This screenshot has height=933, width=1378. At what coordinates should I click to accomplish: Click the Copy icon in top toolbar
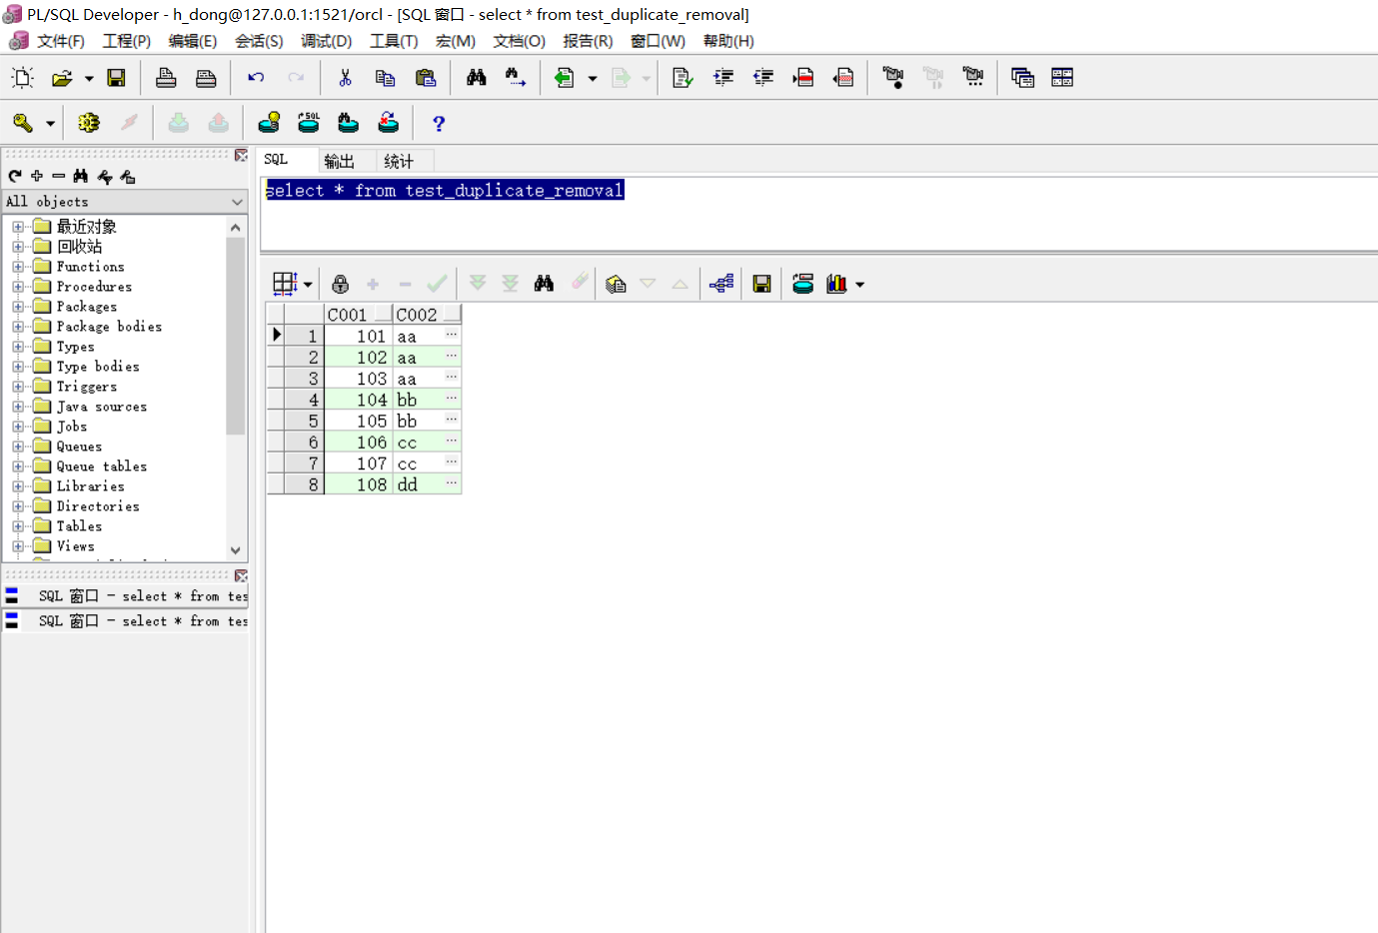point(385,78)
